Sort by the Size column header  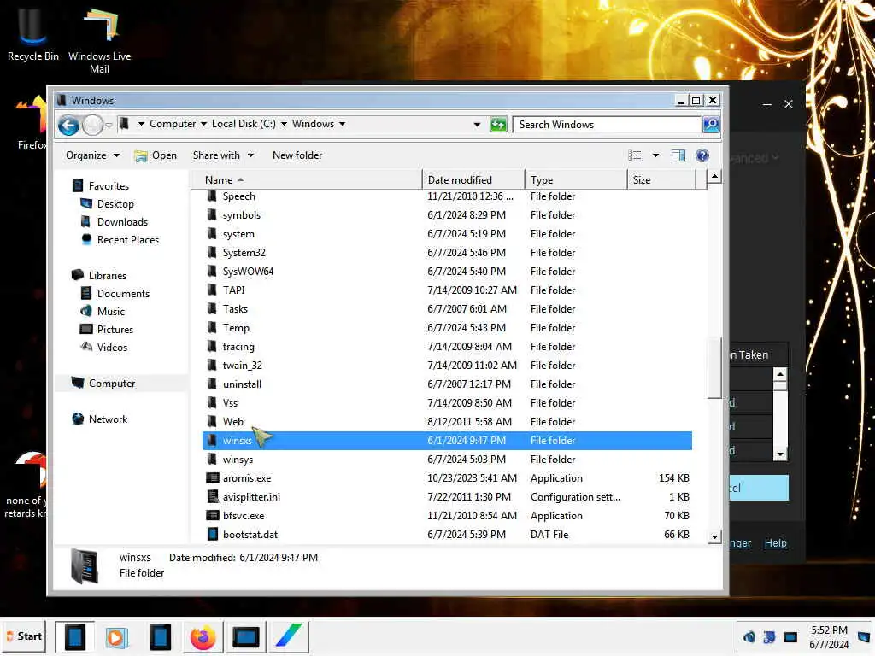(x=662, y=180)
